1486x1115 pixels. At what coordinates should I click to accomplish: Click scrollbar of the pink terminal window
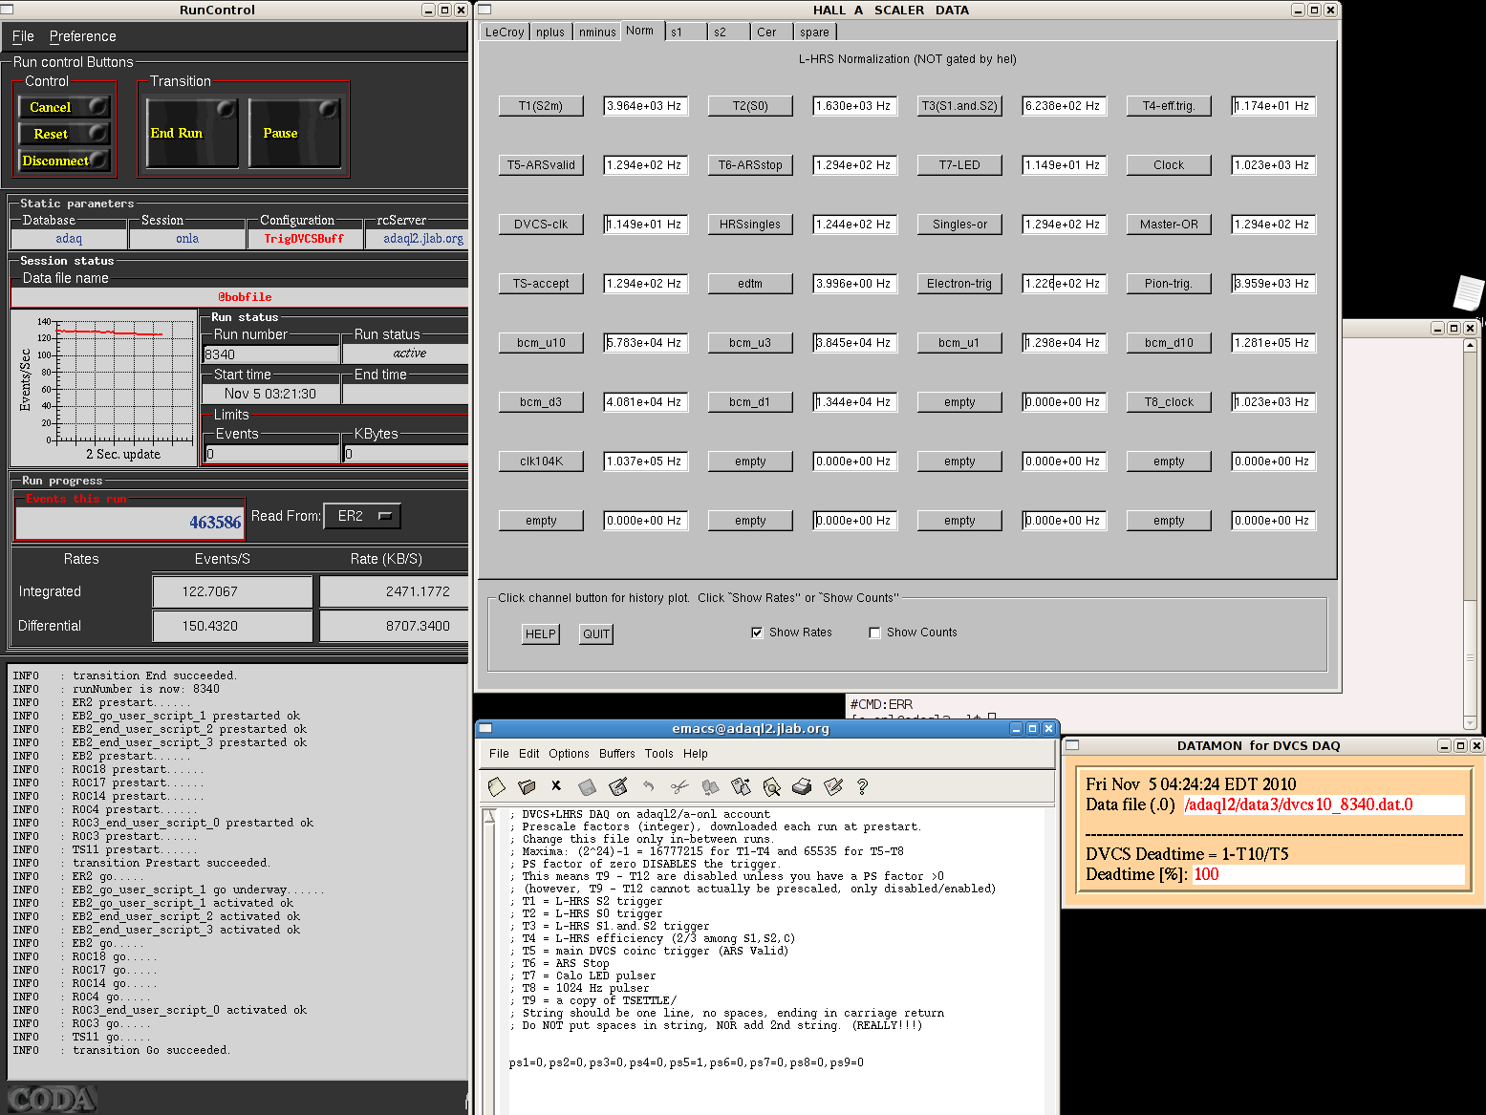click(1470, 535)
